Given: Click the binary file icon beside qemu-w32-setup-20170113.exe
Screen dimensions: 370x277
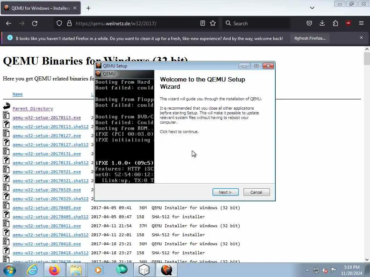Looking at the screenshot, I should tap(6, 115).
